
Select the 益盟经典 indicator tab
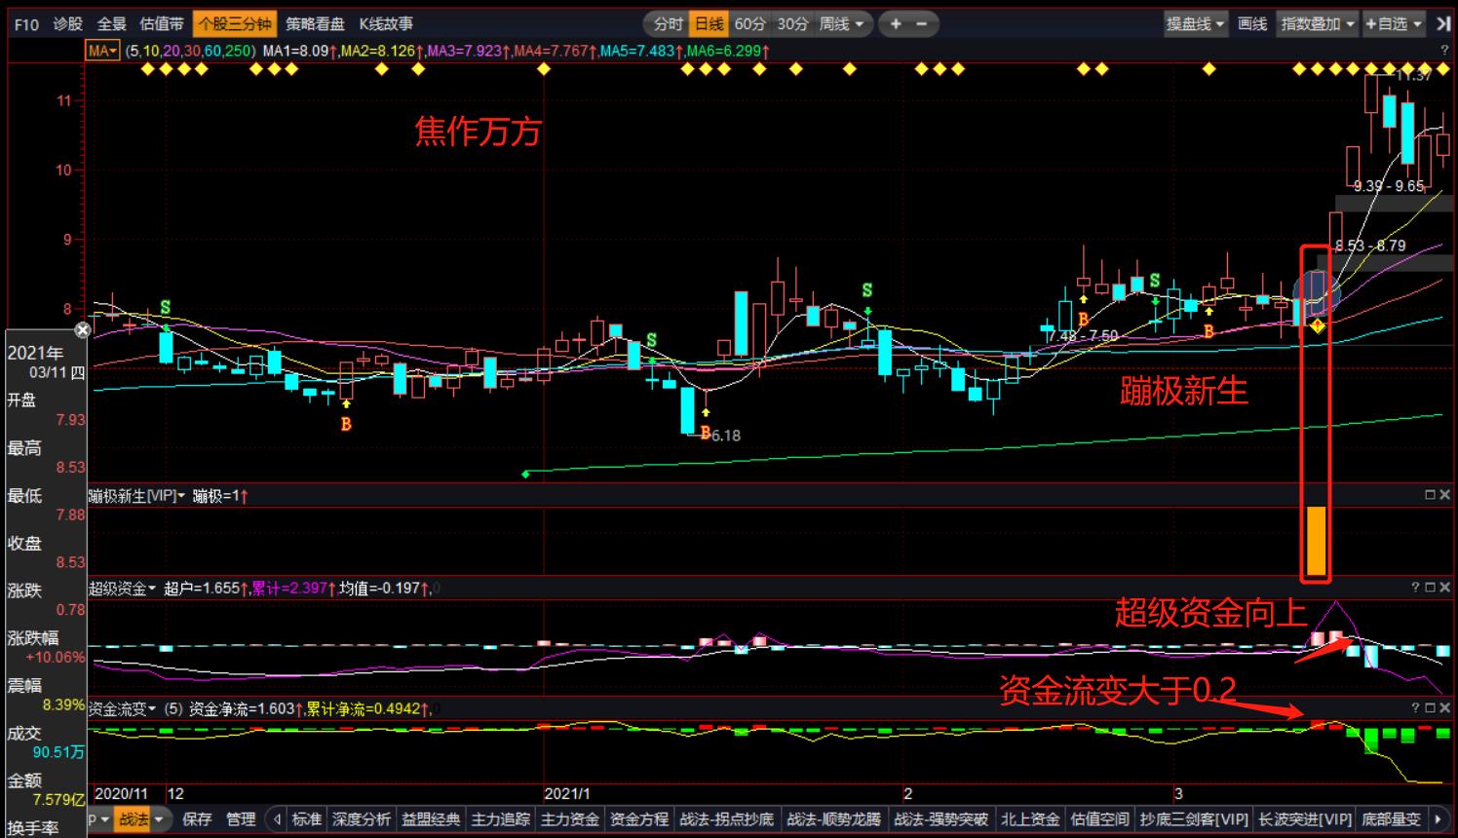coord(431,819)
